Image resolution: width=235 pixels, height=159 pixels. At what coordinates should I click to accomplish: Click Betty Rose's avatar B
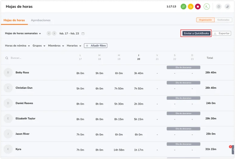click(x=8, y=72)
